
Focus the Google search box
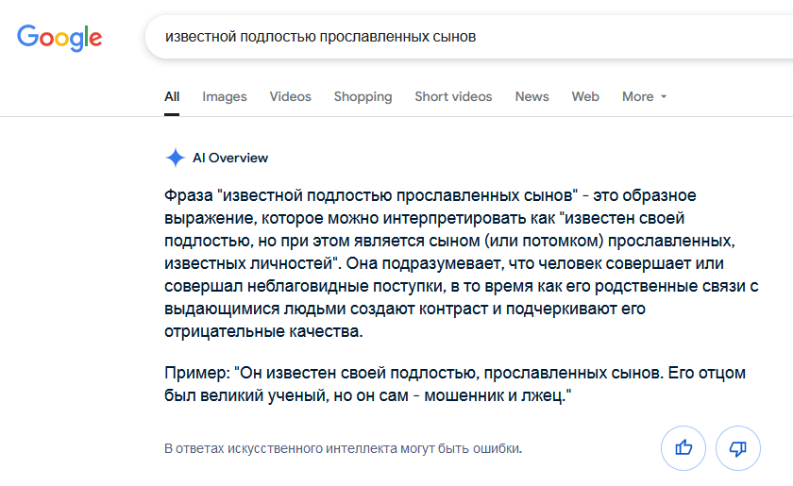[469, 37]
